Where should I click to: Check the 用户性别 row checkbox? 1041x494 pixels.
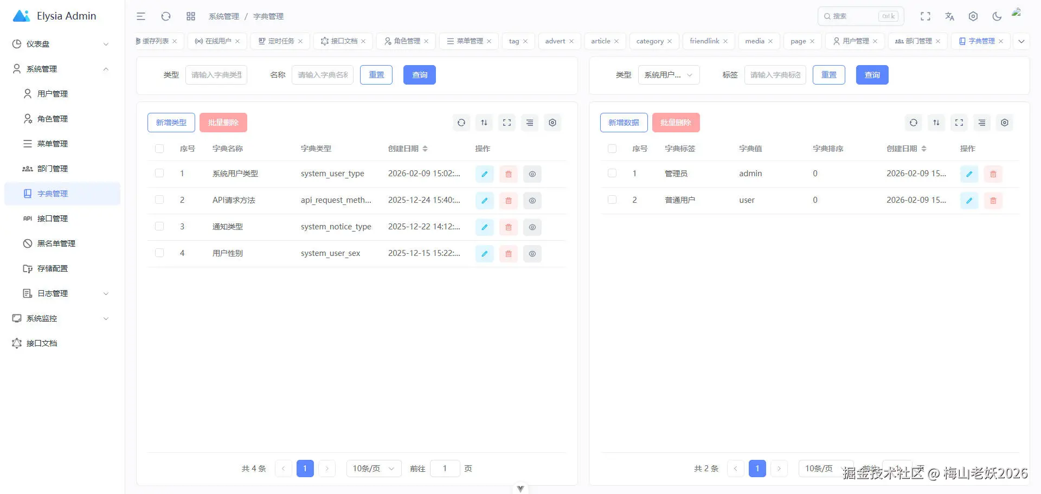[x=159, y=253]
